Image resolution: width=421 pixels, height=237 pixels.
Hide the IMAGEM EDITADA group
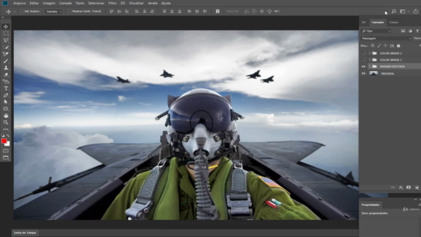(364, 66)
